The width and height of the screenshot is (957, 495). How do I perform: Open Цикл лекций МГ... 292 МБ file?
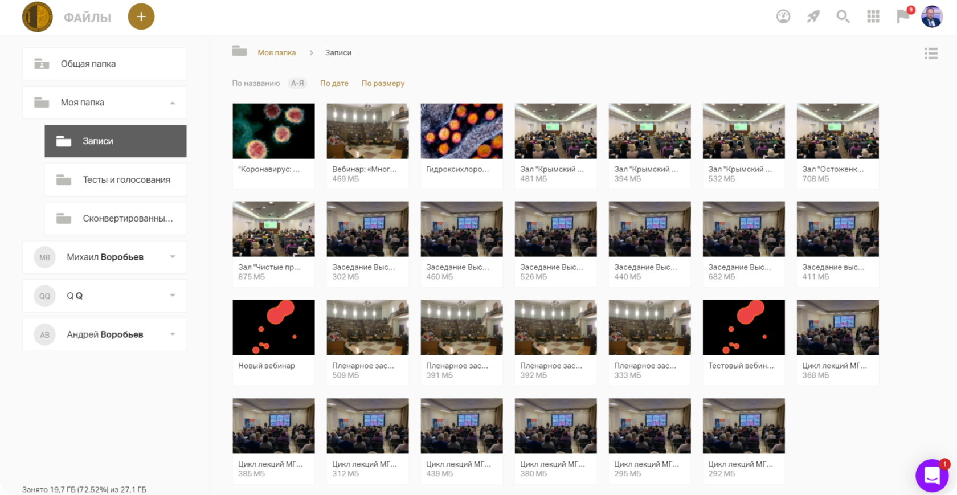point(743,440)
